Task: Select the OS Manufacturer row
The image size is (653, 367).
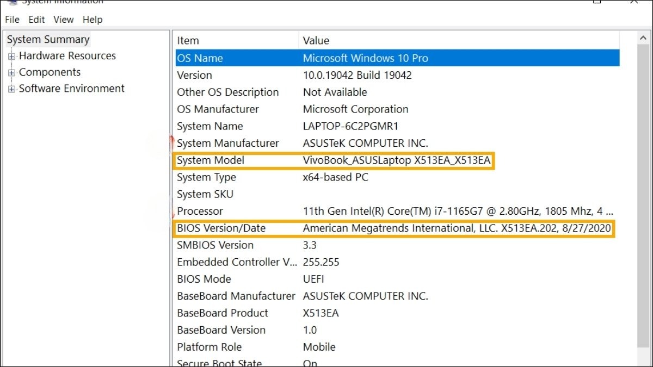Action: 397,109
